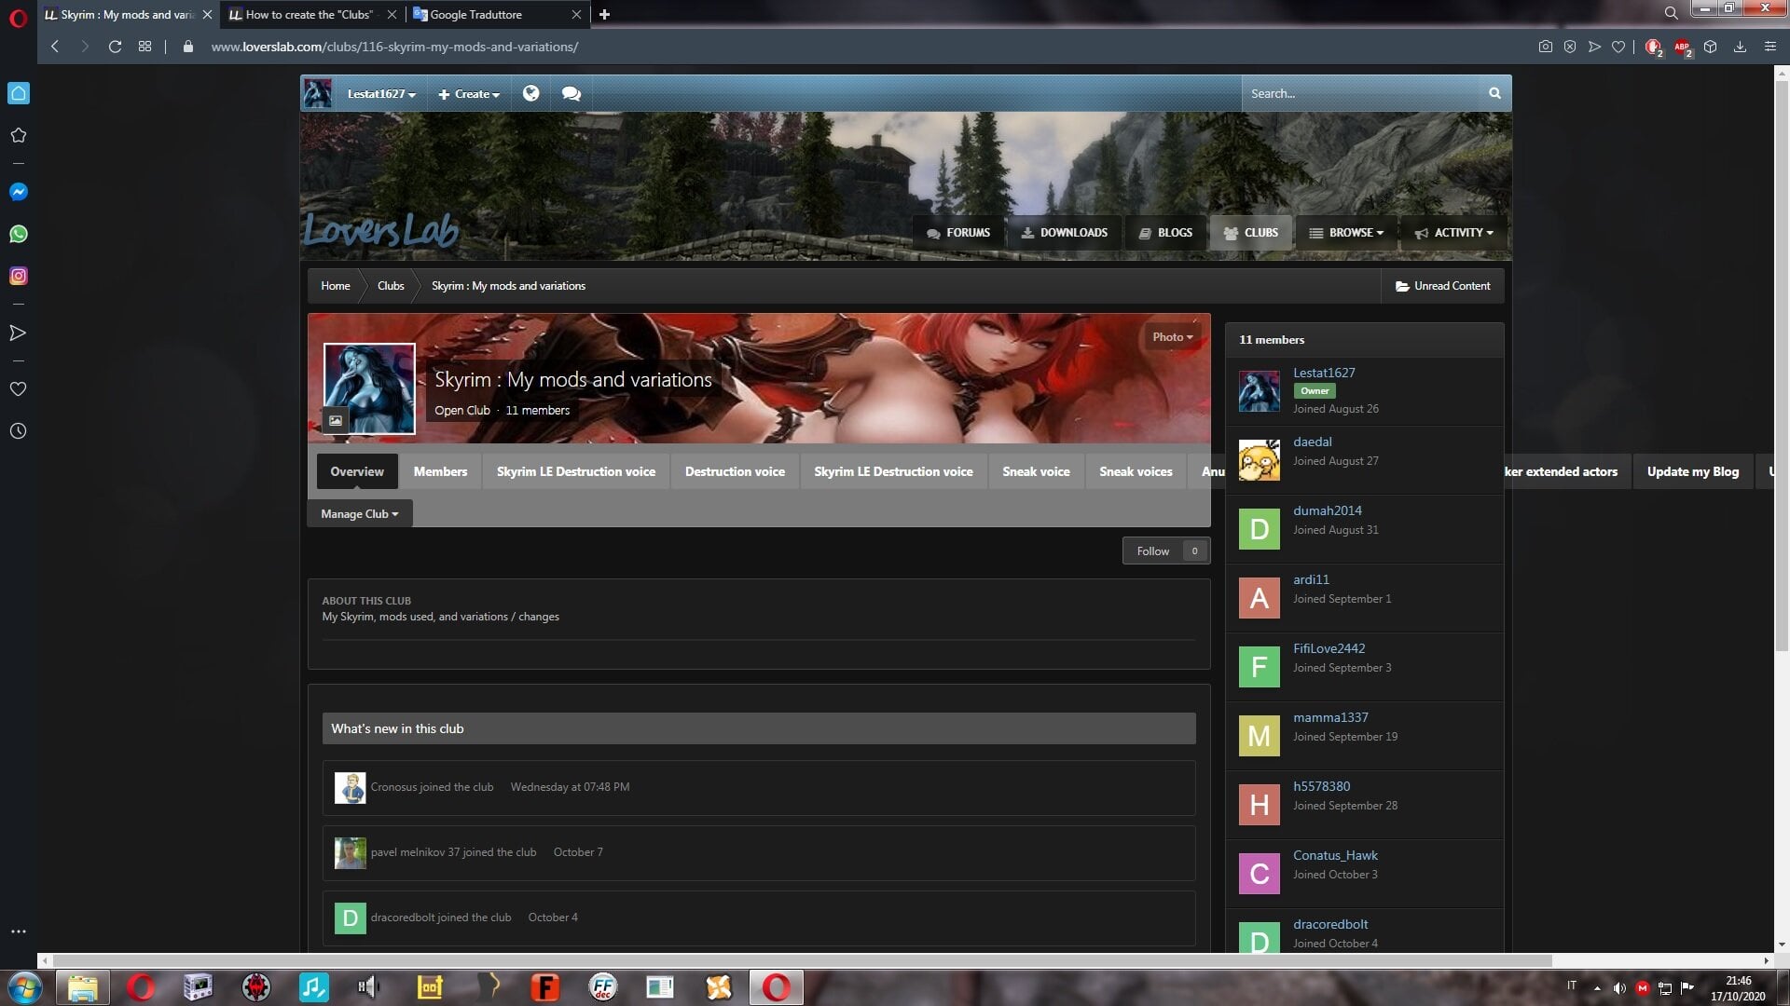Go to Forums section
Image resolution: width=1790 pixels, height=1006 pixels.
coord(958,233)
